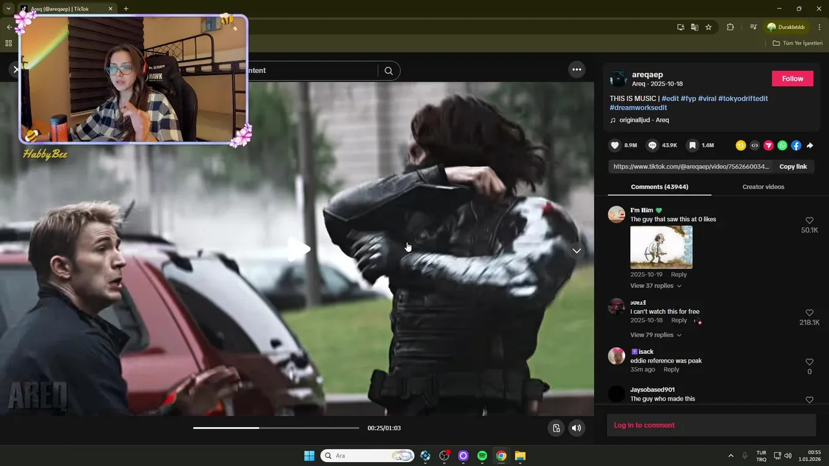Open the media controls music icon

pos(753,27)
